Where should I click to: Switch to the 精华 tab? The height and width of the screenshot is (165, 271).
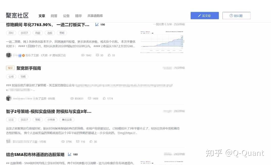[x=78, y=16]
